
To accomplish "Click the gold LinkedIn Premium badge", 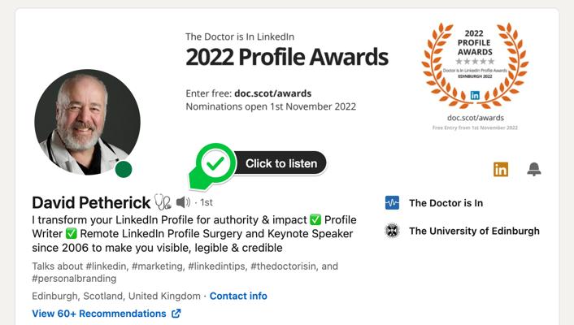I will click(x=501, y=169).
